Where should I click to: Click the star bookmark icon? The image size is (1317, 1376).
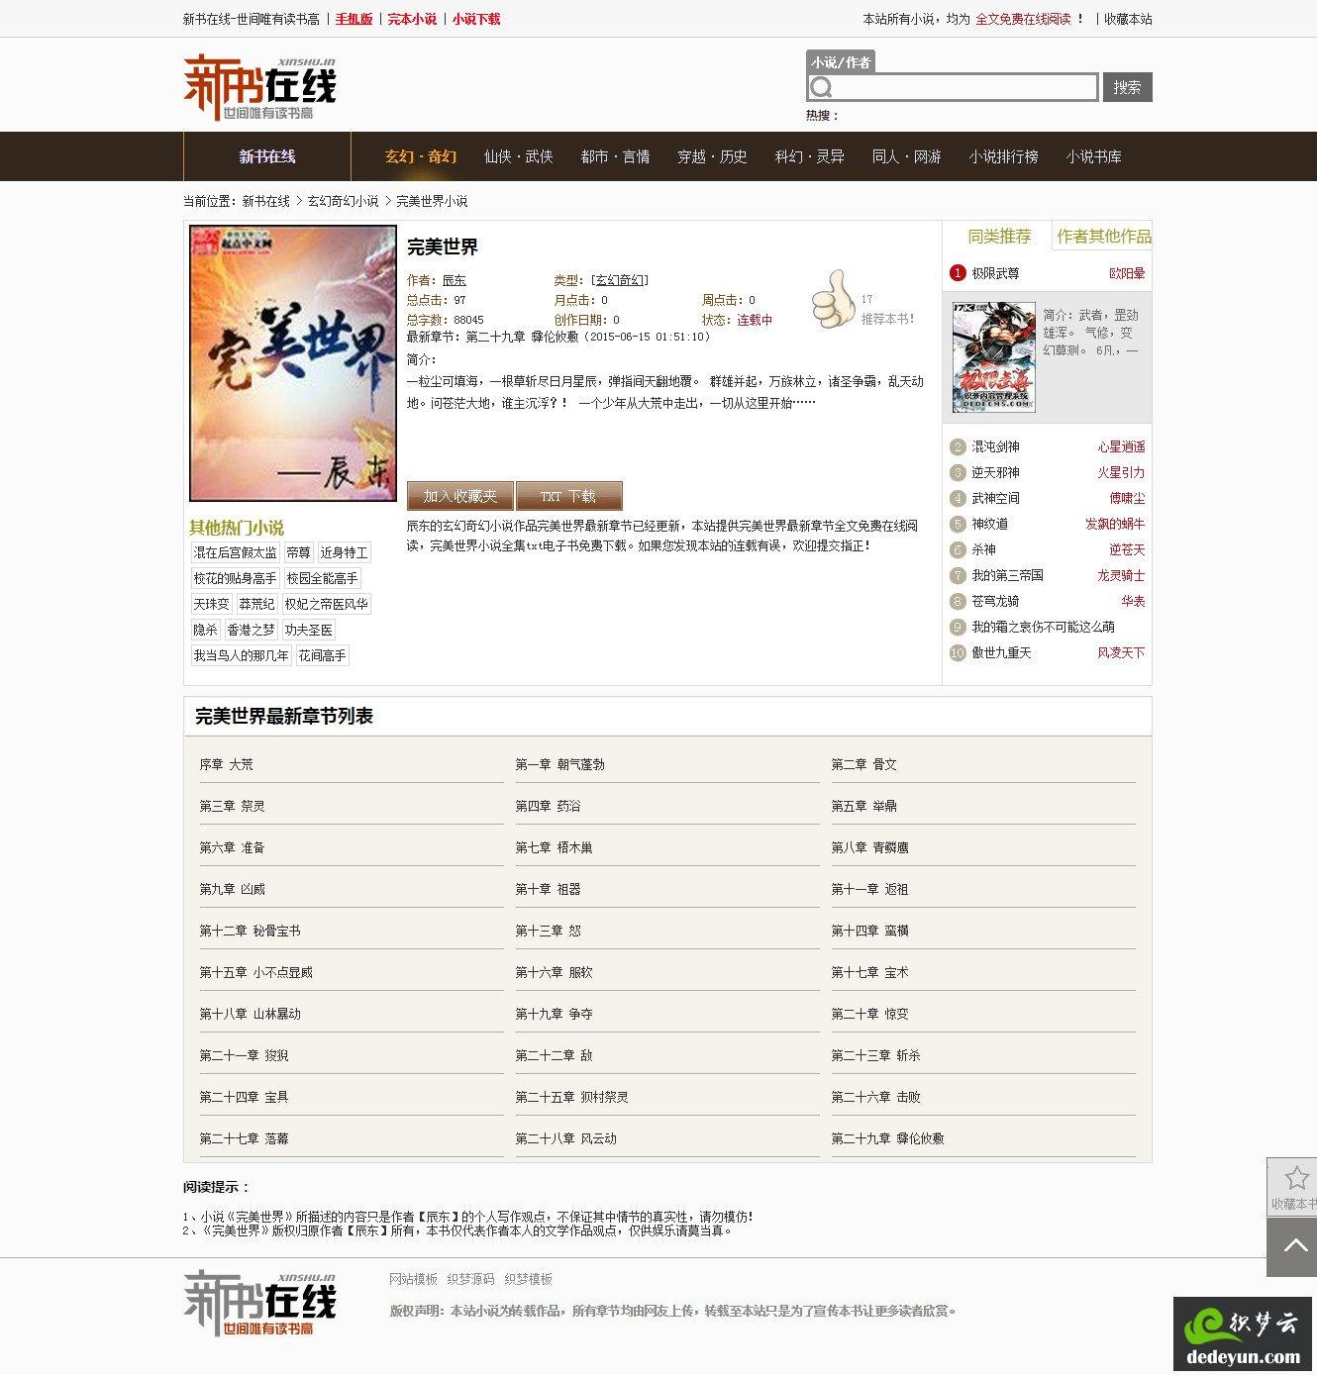click(1296, 1178)
